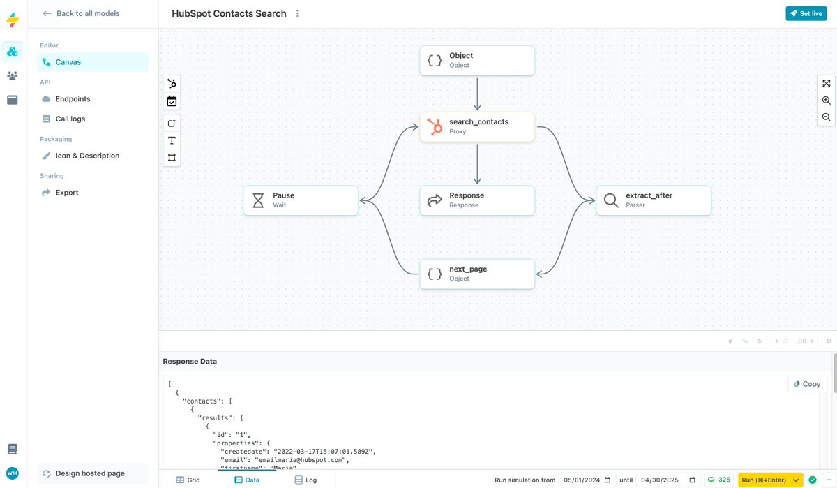Select the Text tool on canvas toolbar
Image resolution: width=837 pixels, height=488 pixels.
pyautogui.click(x=172, y=140)
